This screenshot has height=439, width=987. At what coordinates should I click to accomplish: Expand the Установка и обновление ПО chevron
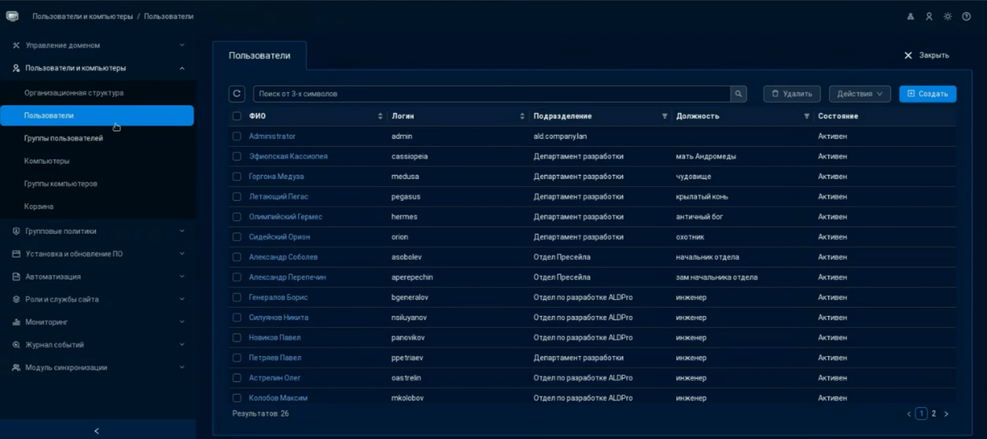[182, 254]
